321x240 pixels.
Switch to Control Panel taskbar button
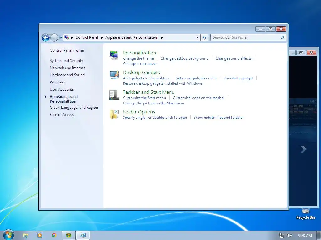(x=83, y=236)
